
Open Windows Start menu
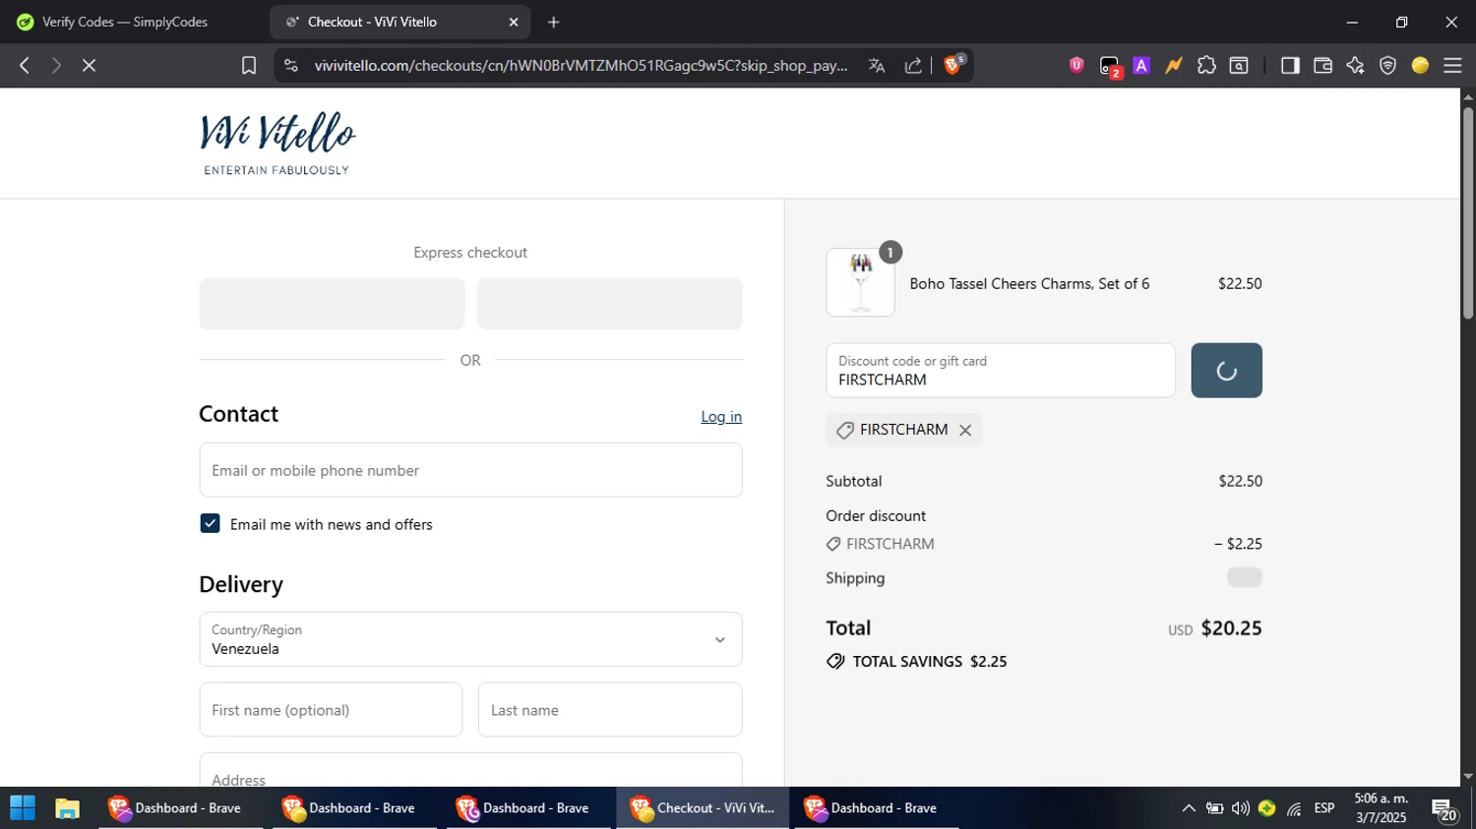pos(23,808)
